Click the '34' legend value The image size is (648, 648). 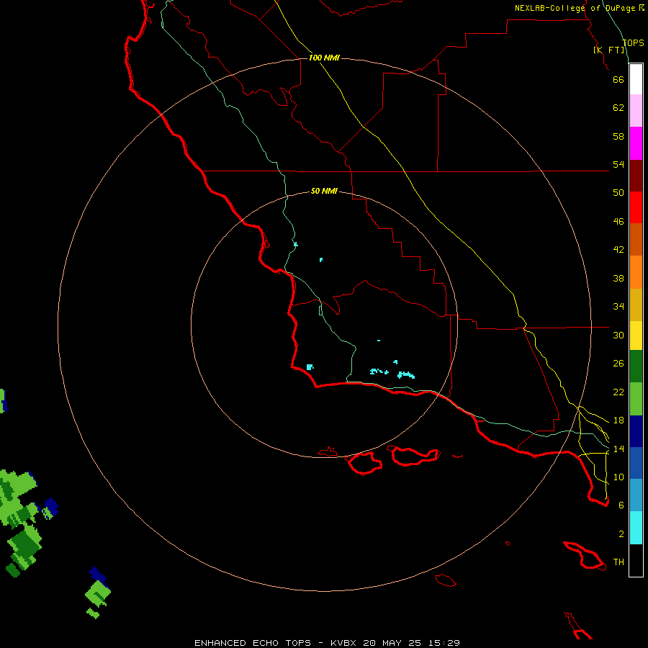pyautogui.click(x=618, y=306)
